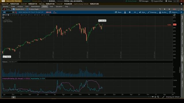Select the Charts sub-tab

point(7,9)
